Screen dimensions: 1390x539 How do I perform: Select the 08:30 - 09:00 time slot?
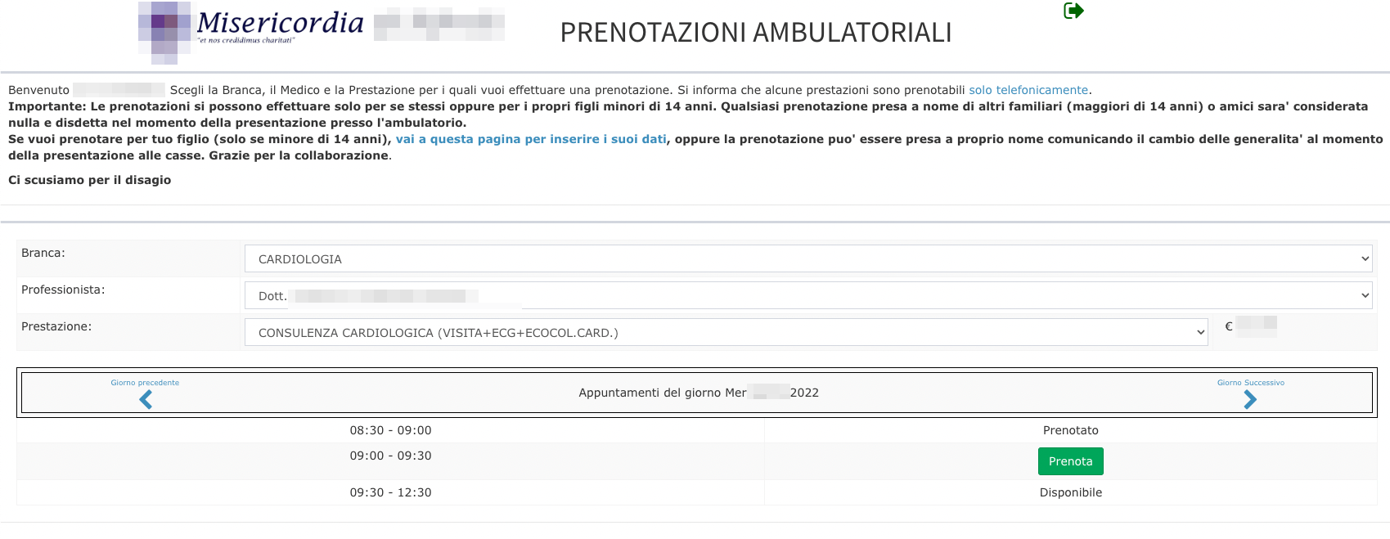[390, 430]
